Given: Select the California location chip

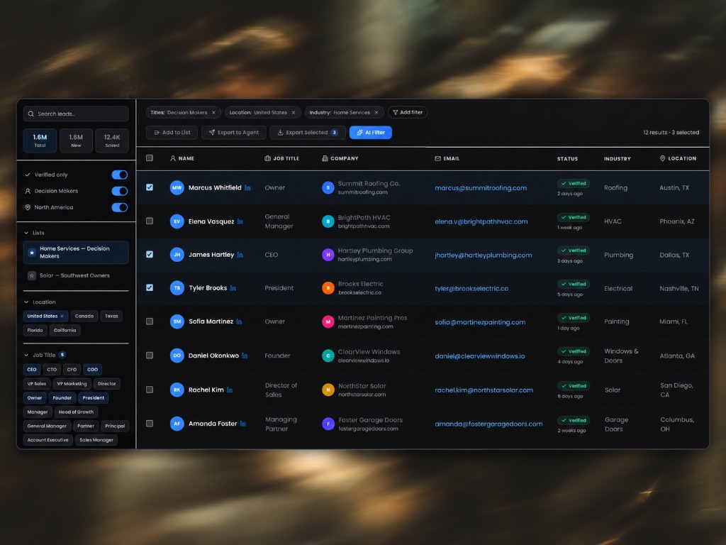Looking at the screenshot, I should 65,331.
